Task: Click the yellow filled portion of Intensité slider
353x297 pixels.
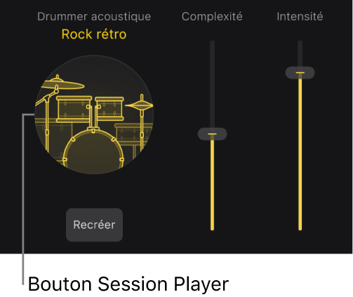Action: [x=300, y=154]
